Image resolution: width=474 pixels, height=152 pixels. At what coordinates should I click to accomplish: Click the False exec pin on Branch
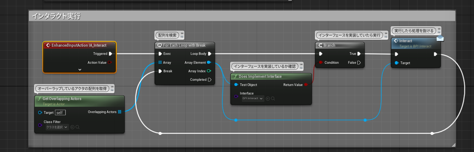pos(359,62)
